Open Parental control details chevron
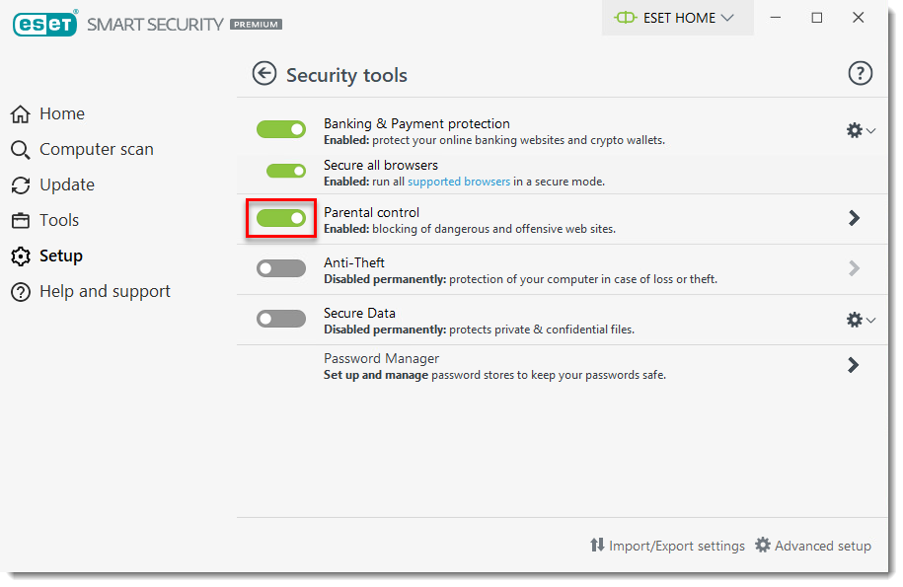Image resolution: width=903 pixels, height=587 pixels. [x=854, y=218]
